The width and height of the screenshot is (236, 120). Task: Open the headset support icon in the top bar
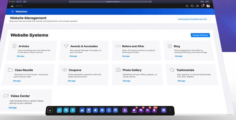[192, 6]
